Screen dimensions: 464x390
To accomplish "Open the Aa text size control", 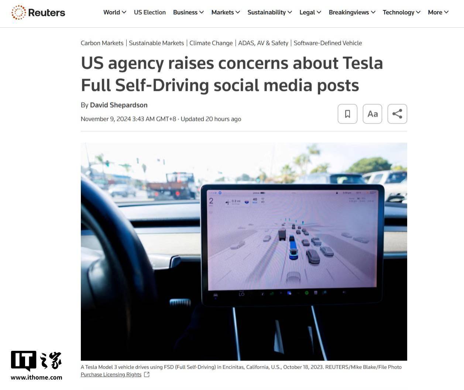I will [372, 114].
